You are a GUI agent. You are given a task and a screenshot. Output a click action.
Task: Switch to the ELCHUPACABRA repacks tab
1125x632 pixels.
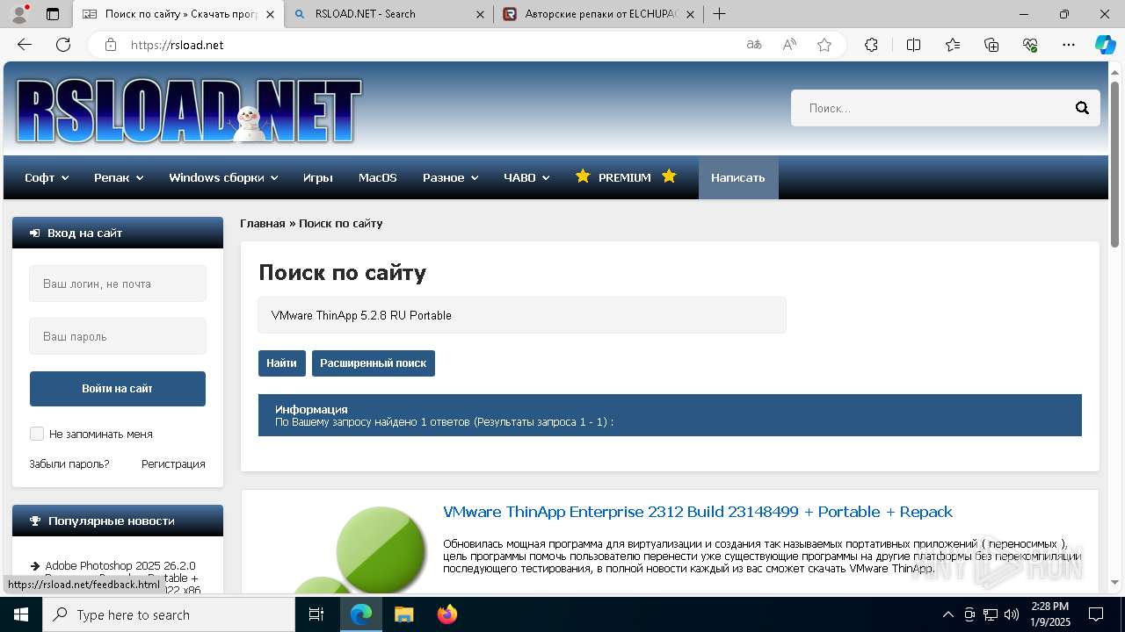(x=598, y=14)
